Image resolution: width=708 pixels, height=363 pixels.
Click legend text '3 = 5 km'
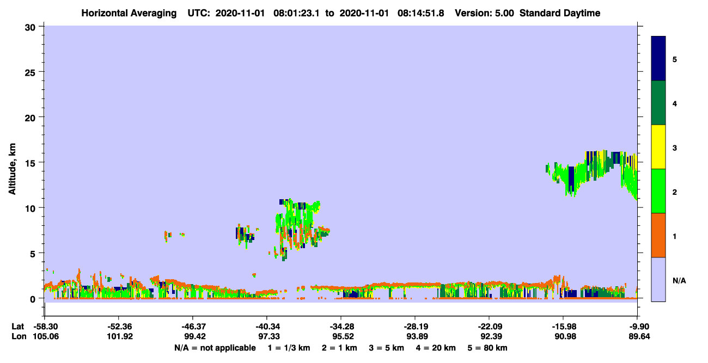(x=387, y=348)
